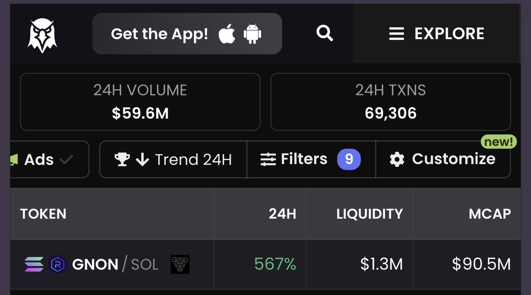Click the Customize gear icon

tap(397, 159)
